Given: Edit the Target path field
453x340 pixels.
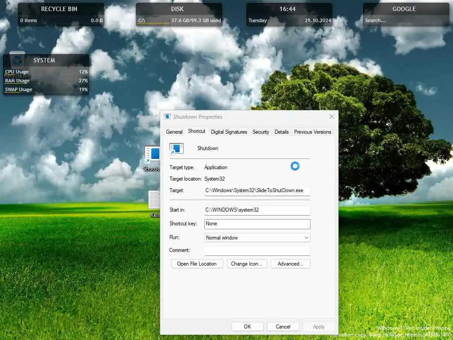Looking at the screenshot, I should coord(257,190).
